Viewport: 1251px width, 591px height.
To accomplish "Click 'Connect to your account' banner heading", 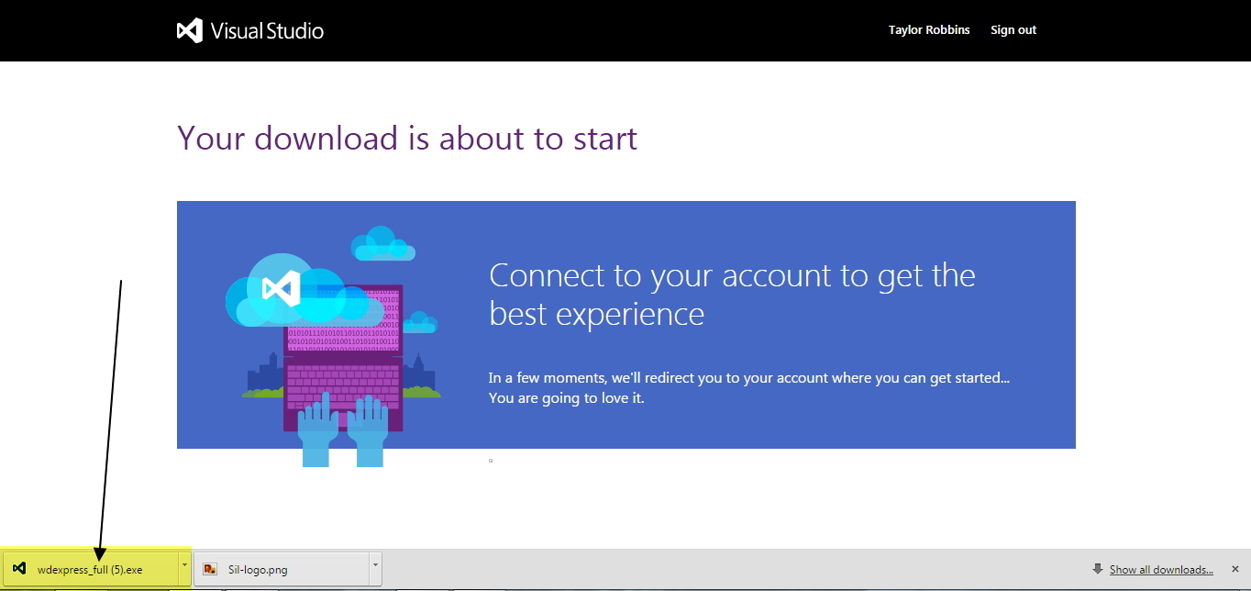I will (x=732, y=295).
